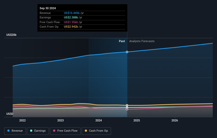Click the Revenue row label in tooltip
The width and height of the screenshot is (217, 138).
(x=45, y=13)
